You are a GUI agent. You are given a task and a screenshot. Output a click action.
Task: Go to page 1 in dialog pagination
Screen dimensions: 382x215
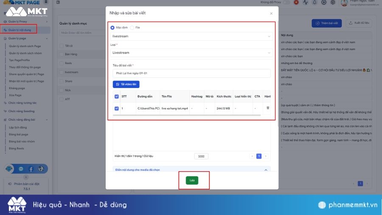(259, 156)
